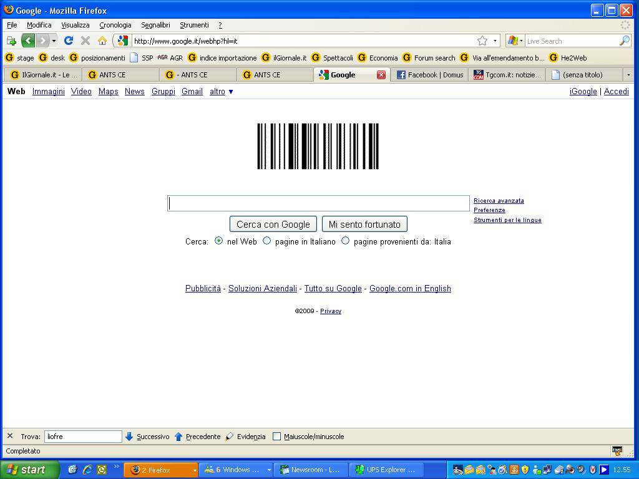
Task: Open 'Google.com in English' link
Action: 410,288
